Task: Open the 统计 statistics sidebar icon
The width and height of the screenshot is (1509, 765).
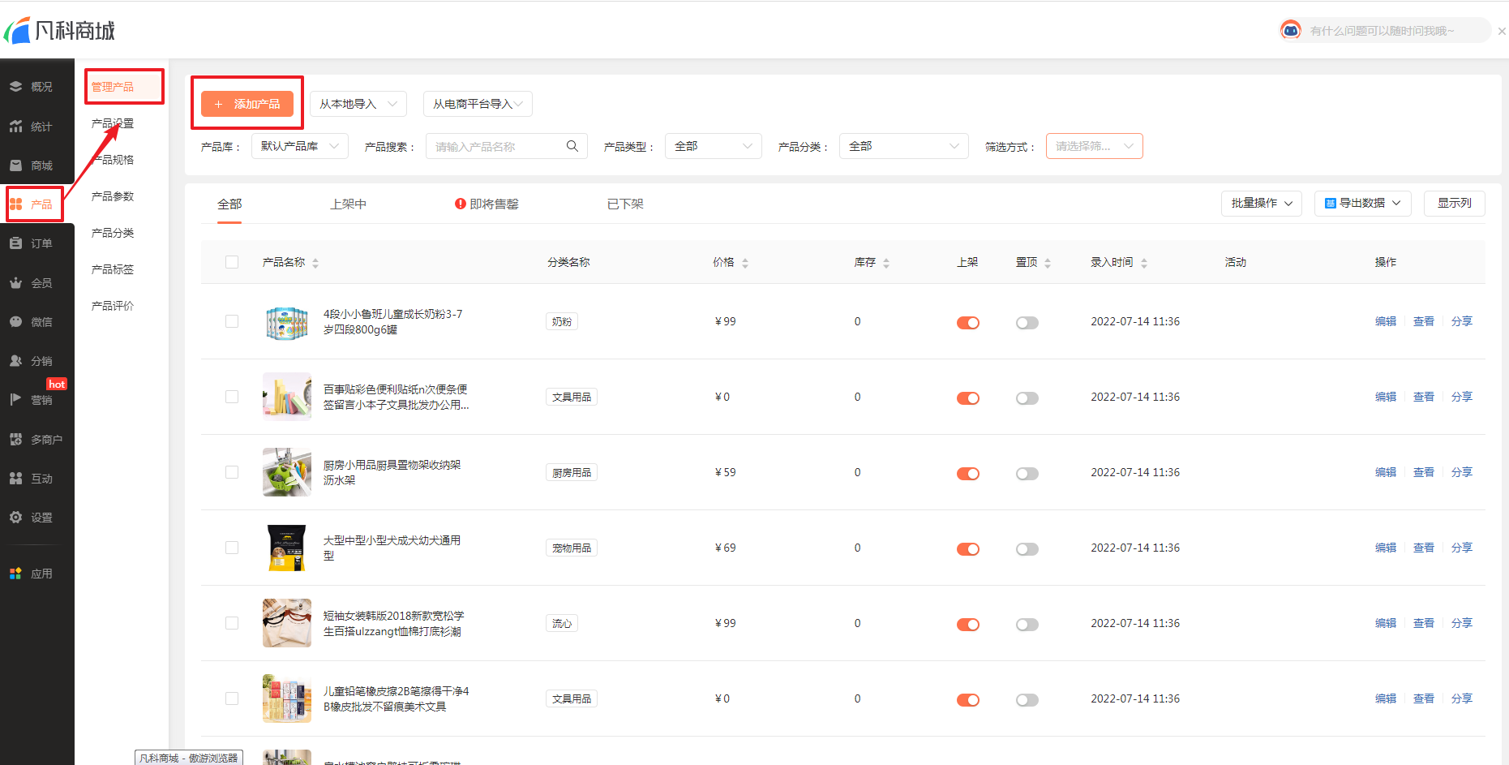Action: (x=16, y=127)
